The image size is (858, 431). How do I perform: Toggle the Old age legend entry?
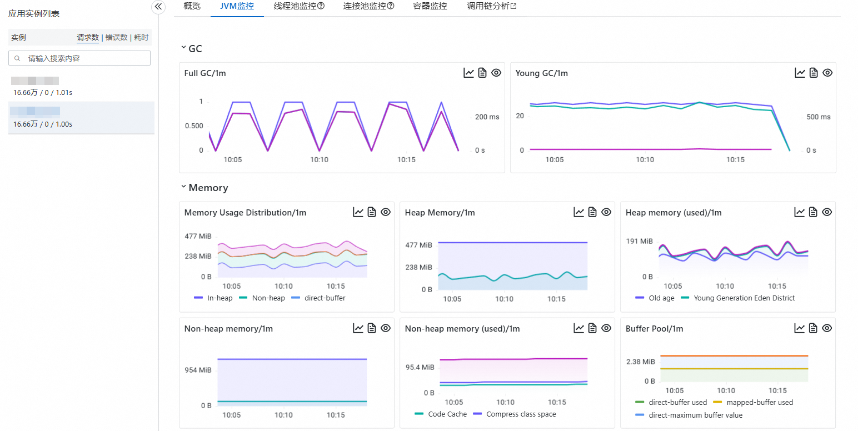pyautogui.click(x=655, y=298)
